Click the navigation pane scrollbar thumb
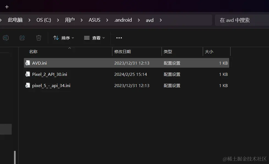 click(15, 157)
